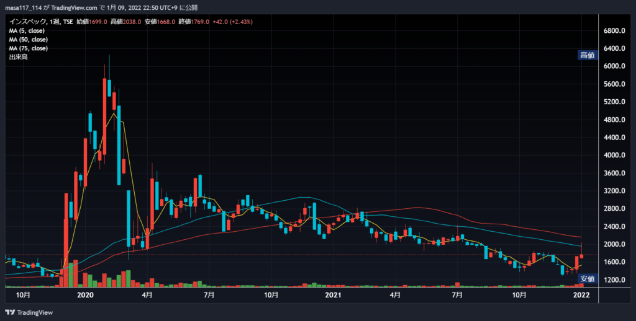Click the masa117_114 publisher name
636x321 pixels.
point(23,8)
